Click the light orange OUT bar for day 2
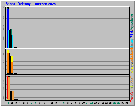This screenshot has height=106, width=135. pyautogui.click(x=13, y=95)
